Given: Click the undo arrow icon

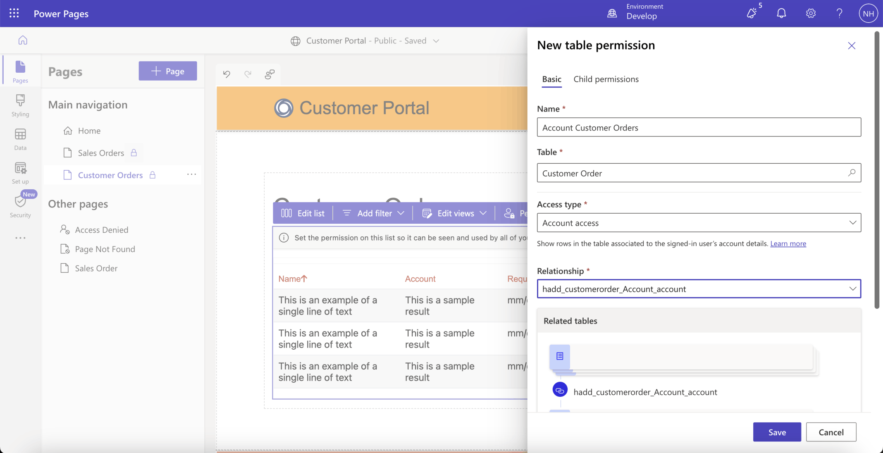Looking at the screenshot, I should [227, 74].
